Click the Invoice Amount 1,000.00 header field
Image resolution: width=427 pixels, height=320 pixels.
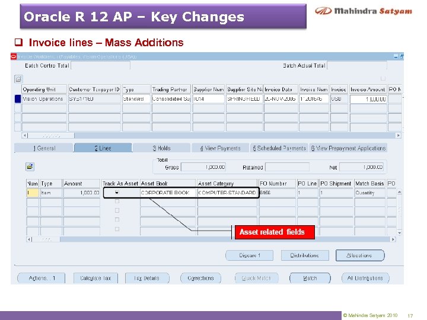tap(368, 99)
